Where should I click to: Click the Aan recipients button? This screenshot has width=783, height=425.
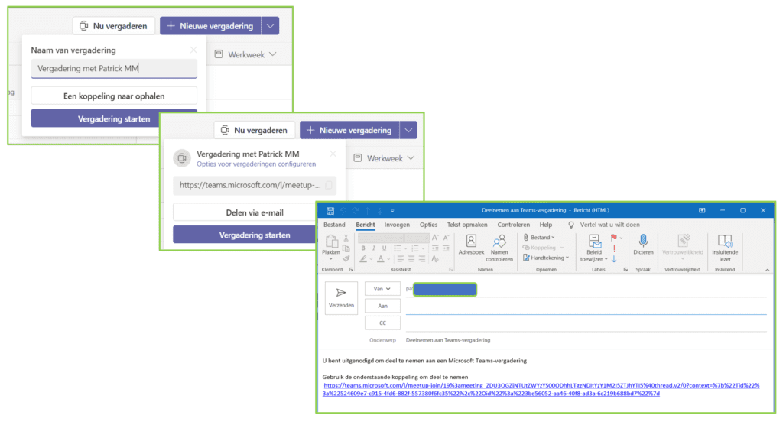click(x=382, y=306)
